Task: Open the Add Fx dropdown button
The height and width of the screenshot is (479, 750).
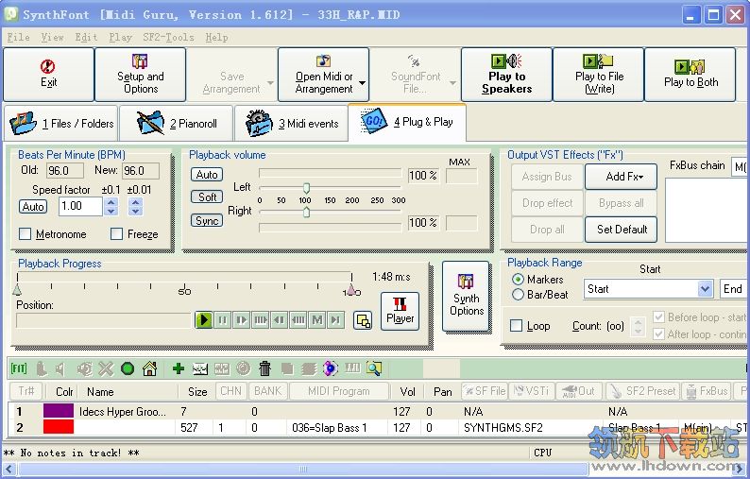Action: [621, 177]
